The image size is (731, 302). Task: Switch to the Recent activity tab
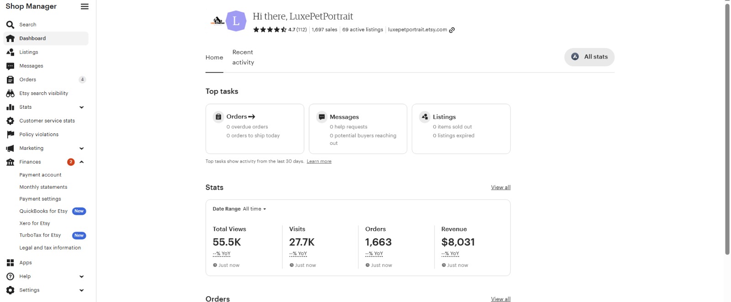click(x=243, y=58)
